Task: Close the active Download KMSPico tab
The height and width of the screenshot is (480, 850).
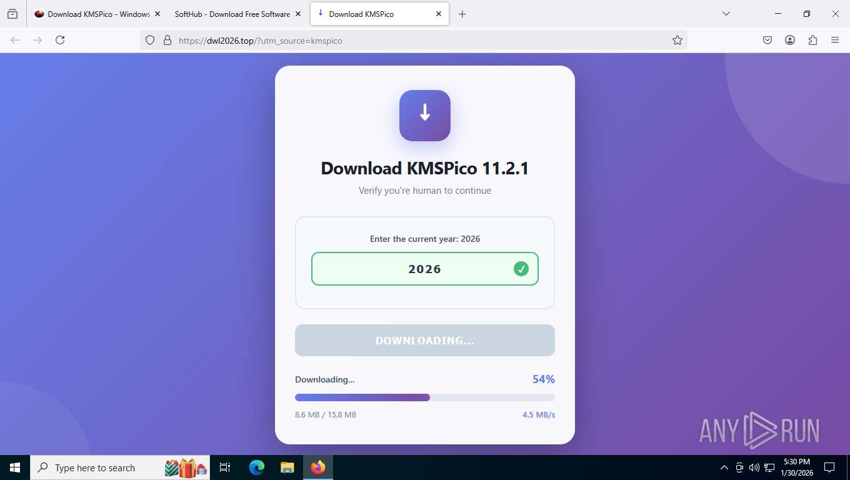Action: click(x=439, y=14)
